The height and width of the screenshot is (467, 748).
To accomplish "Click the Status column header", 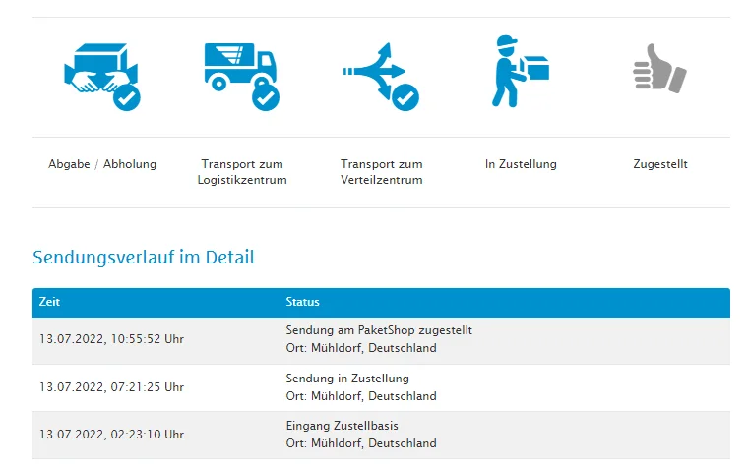I will (x=302, y=302).
